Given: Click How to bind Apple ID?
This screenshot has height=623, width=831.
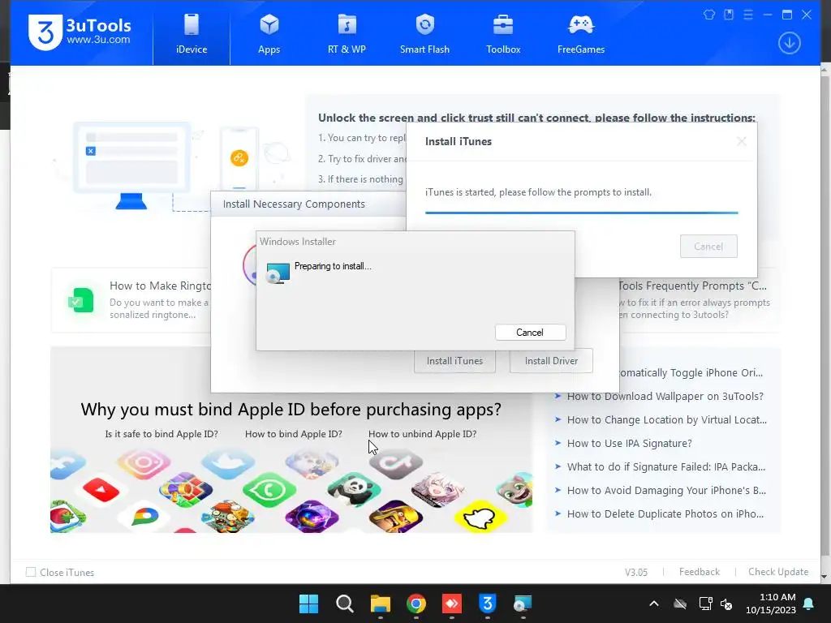Looking at the screenshot, I should click(293, 434).
